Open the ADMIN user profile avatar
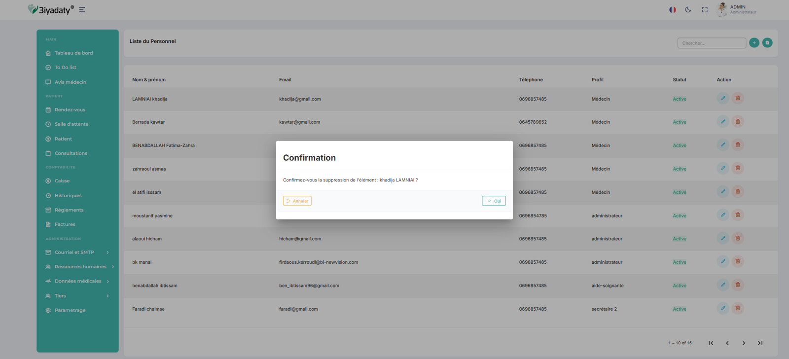 coord(722,9)
